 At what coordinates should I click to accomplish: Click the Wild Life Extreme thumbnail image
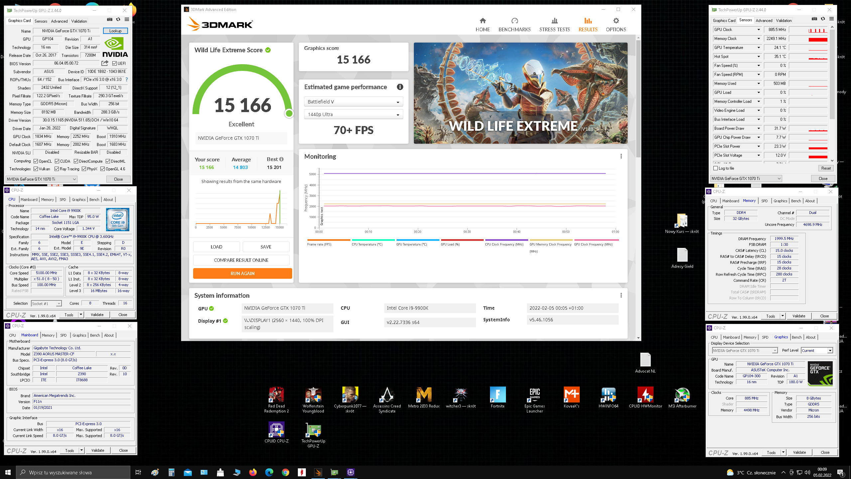tap(521, 93)
